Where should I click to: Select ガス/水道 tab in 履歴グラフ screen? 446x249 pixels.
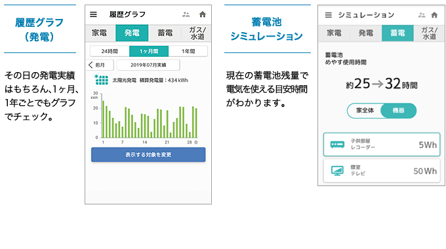tap(197, 33)
